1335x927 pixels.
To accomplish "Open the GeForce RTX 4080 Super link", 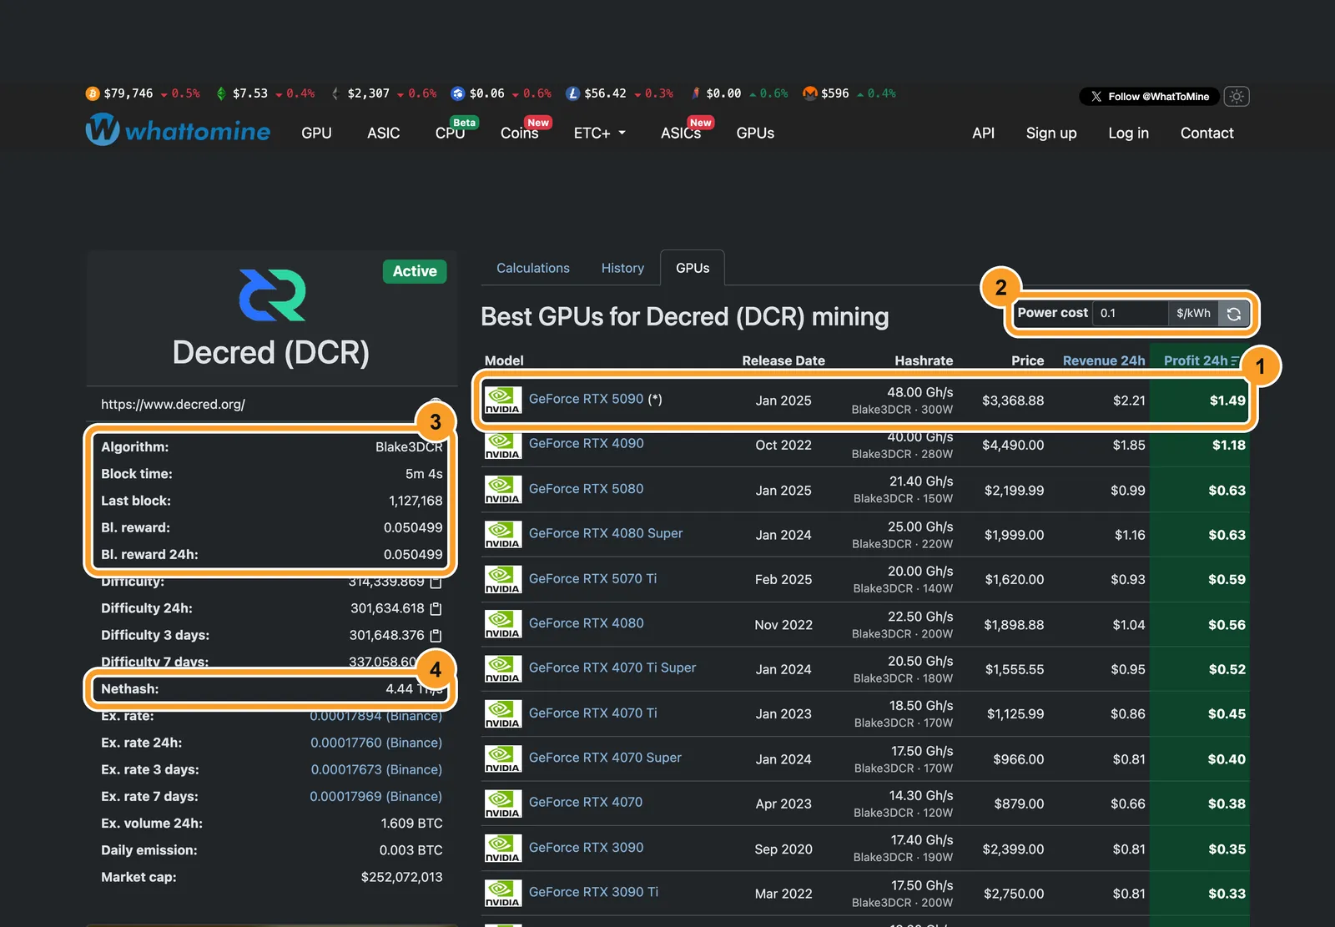I will point(606,533).
